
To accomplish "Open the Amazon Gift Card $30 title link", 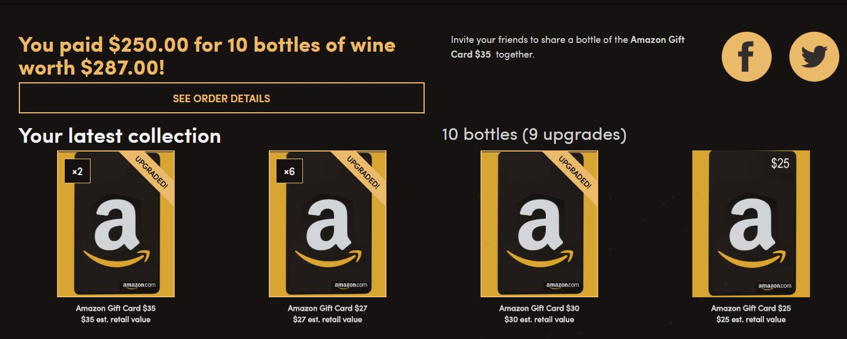I will (539, 308).
